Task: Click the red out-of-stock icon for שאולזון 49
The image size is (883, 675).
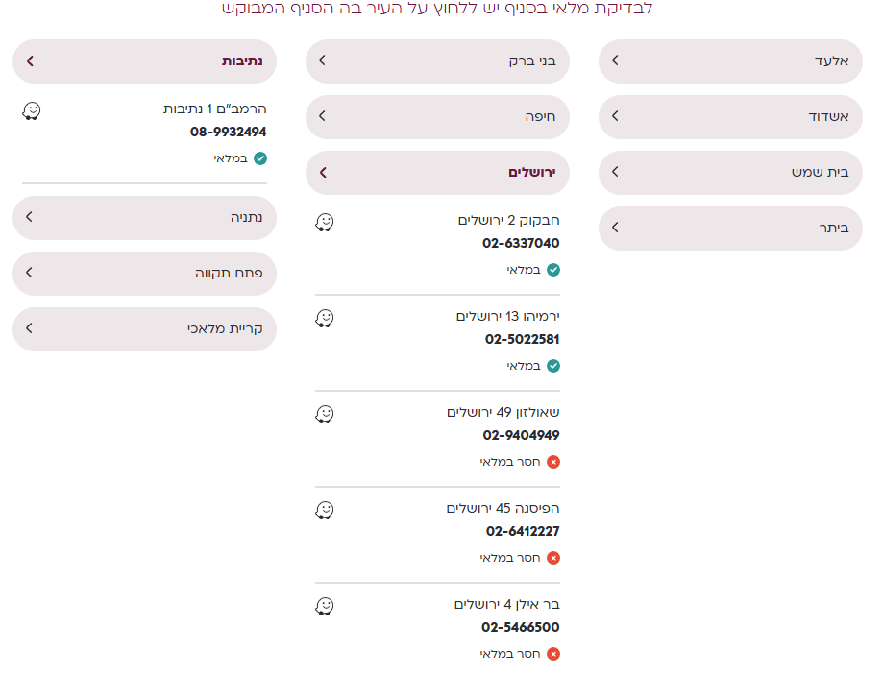Action: click(x=553, y=462)
